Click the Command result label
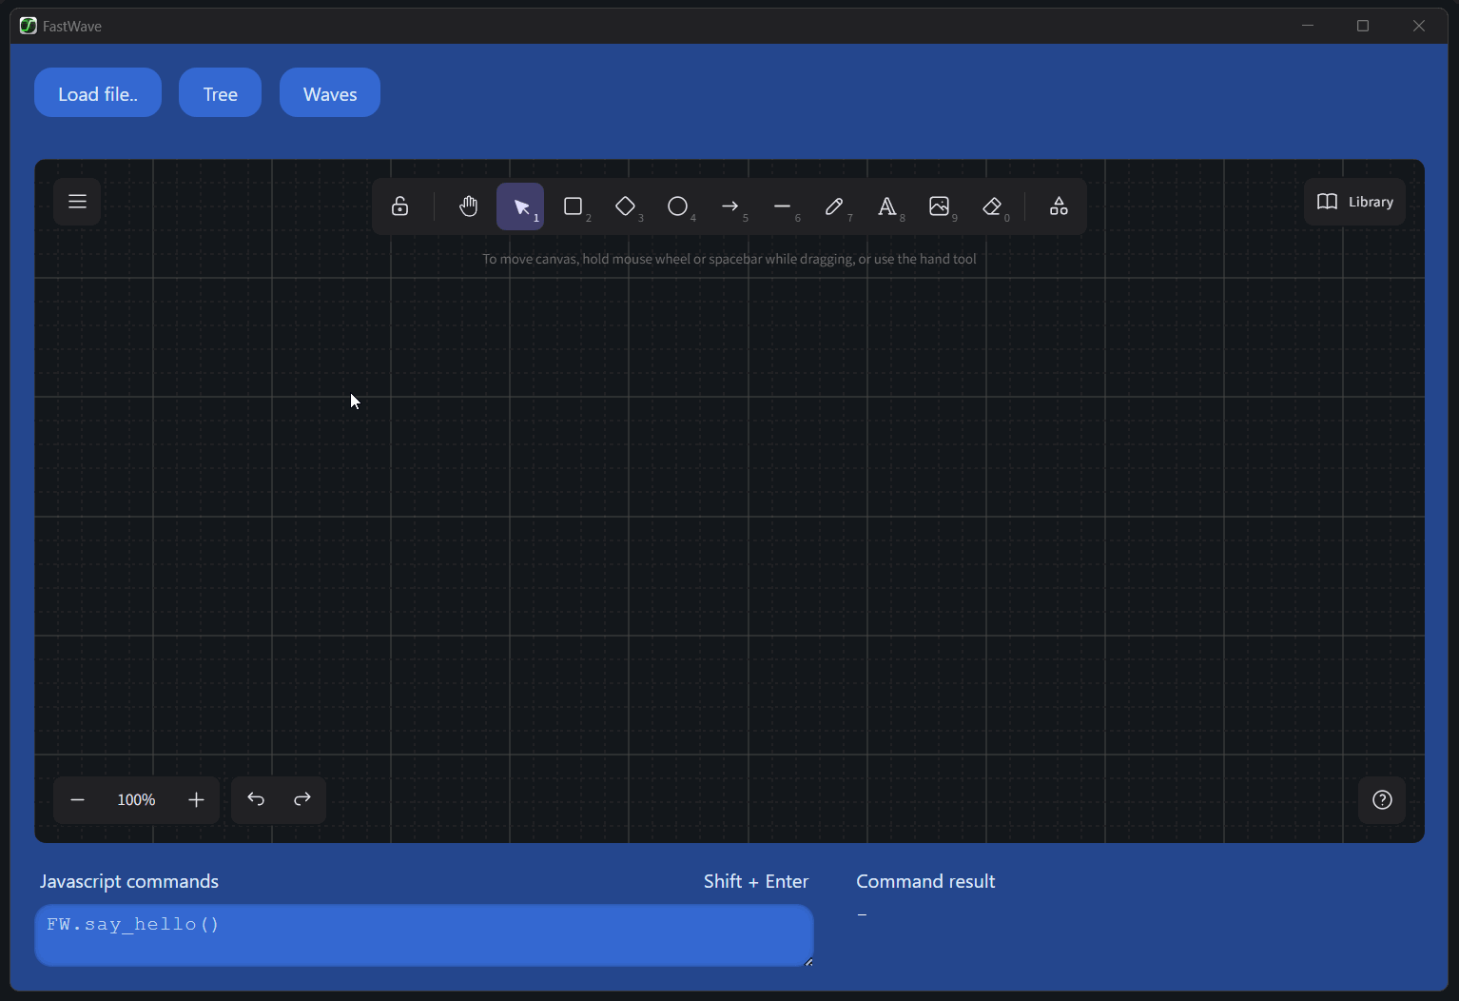This screenshot has width=1459, height=1001. pos(925,882)
